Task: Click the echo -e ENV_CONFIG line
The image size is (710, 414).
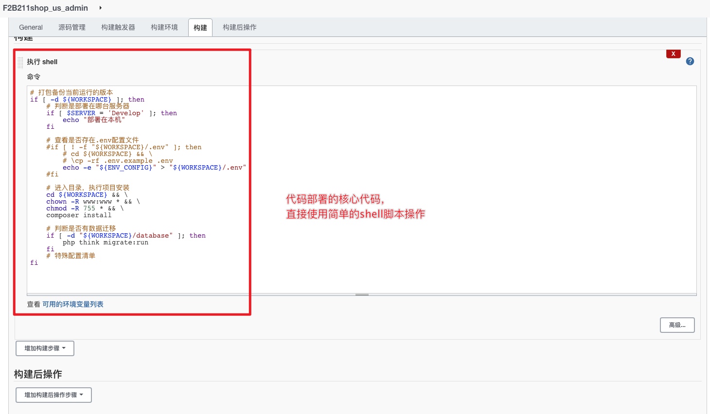Action: point(155,168)
